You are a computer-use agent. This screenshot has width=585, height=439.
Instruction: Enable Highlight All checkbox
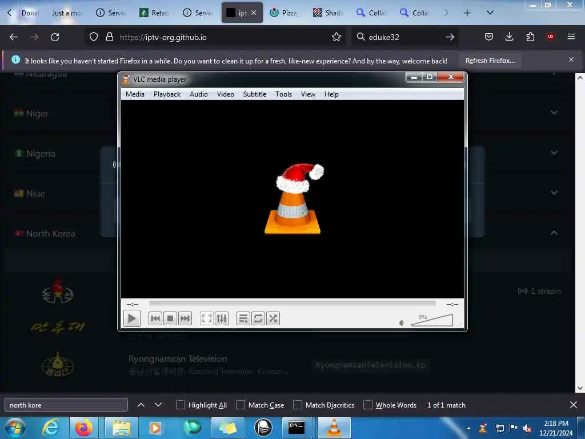(180, 405)
